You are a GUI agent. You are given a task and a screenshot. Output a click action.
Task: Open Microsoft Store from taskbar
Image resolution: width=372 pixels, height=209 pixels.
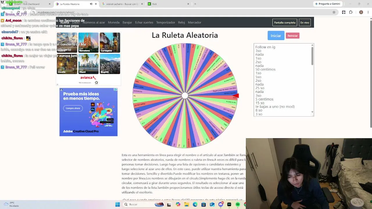203,204
